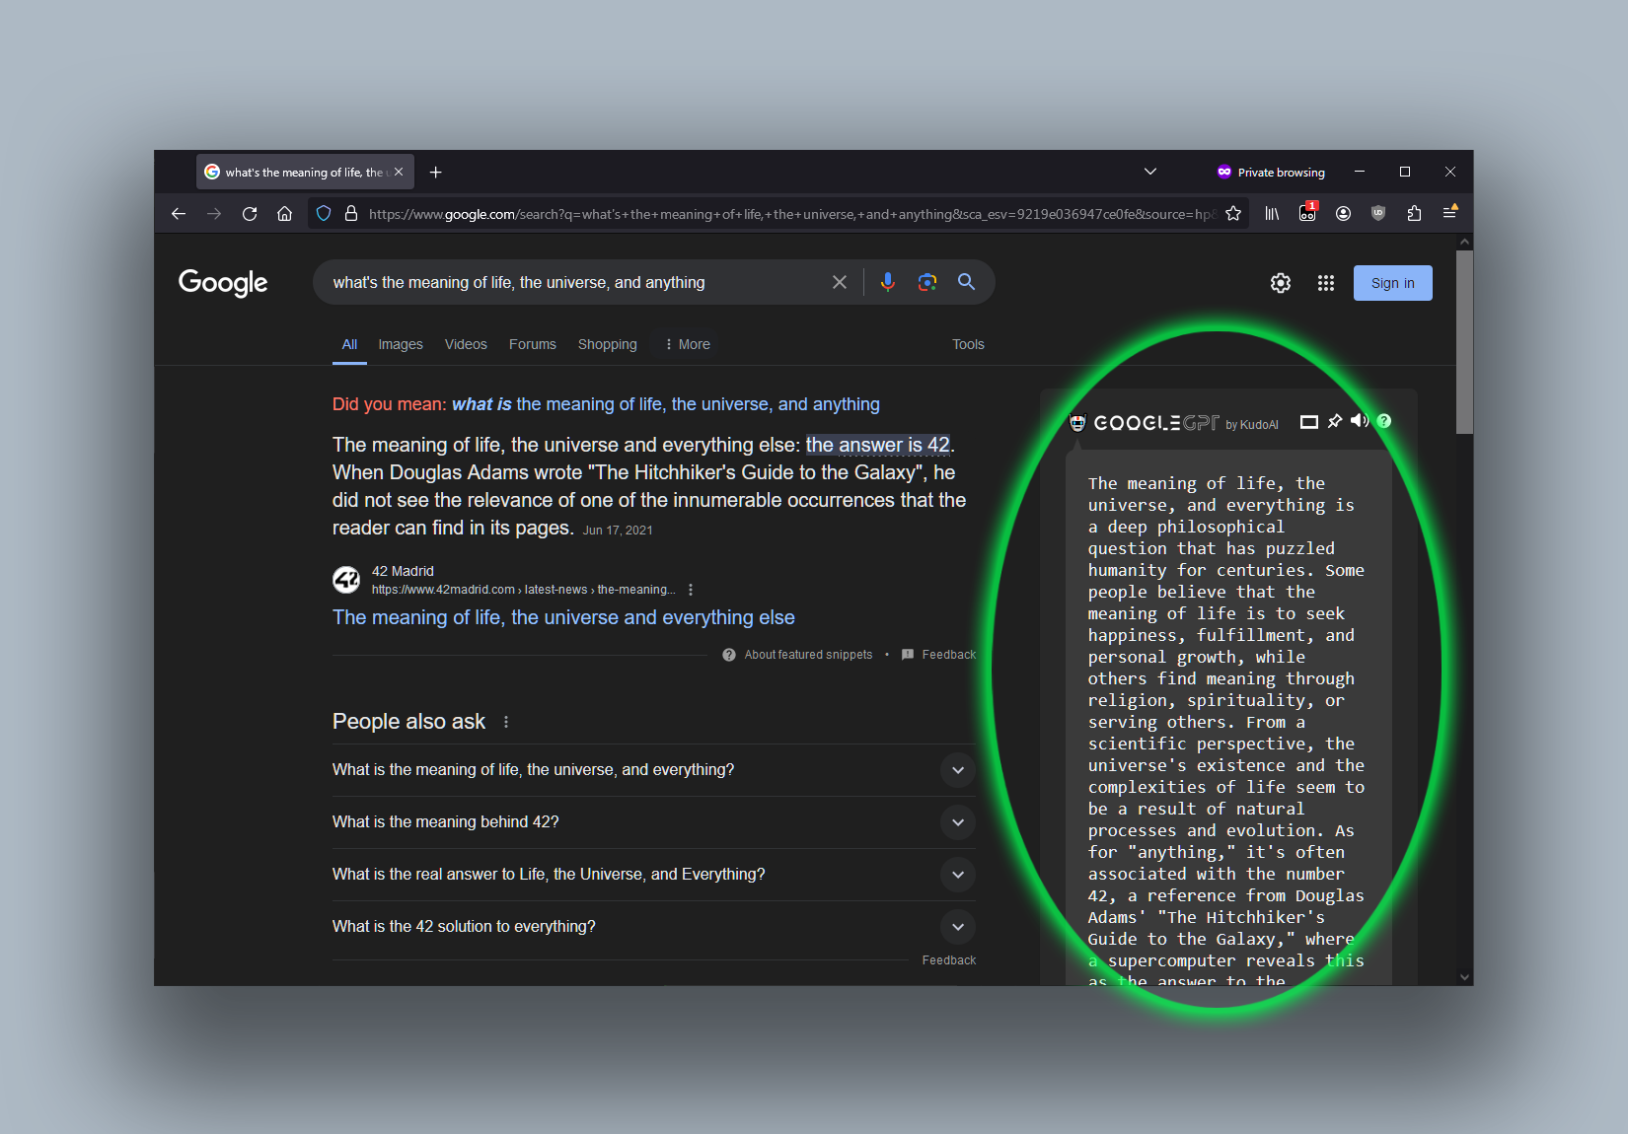
Task: Open About featured snippets
Action: [x=798, y=655]
